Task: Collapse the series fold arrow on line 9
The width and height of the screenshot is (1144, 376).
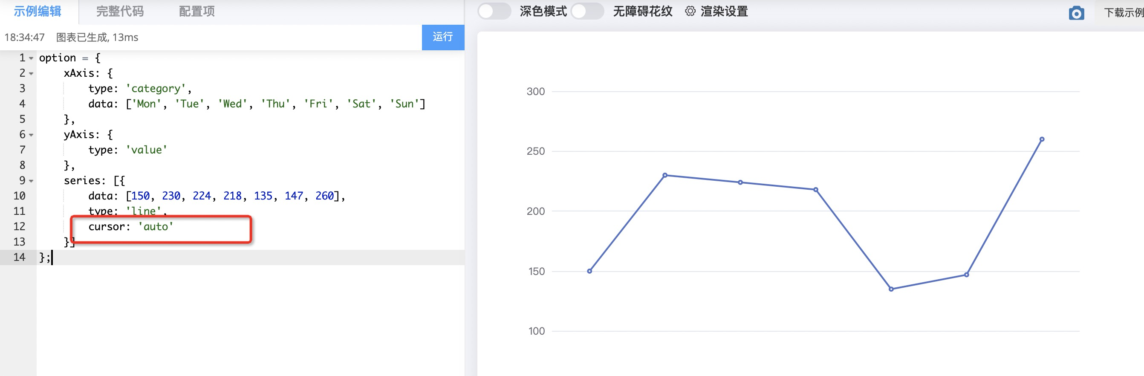Action: 31,181
